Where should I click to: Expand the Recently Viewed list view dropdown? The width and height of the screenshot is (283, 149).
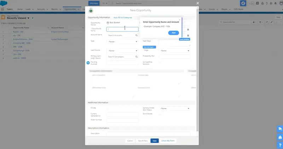28,18
